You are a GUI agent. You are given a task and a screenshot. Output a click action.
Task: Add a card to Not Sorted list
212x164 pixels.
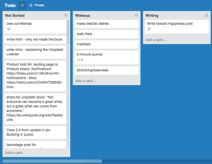pos(15,153)
